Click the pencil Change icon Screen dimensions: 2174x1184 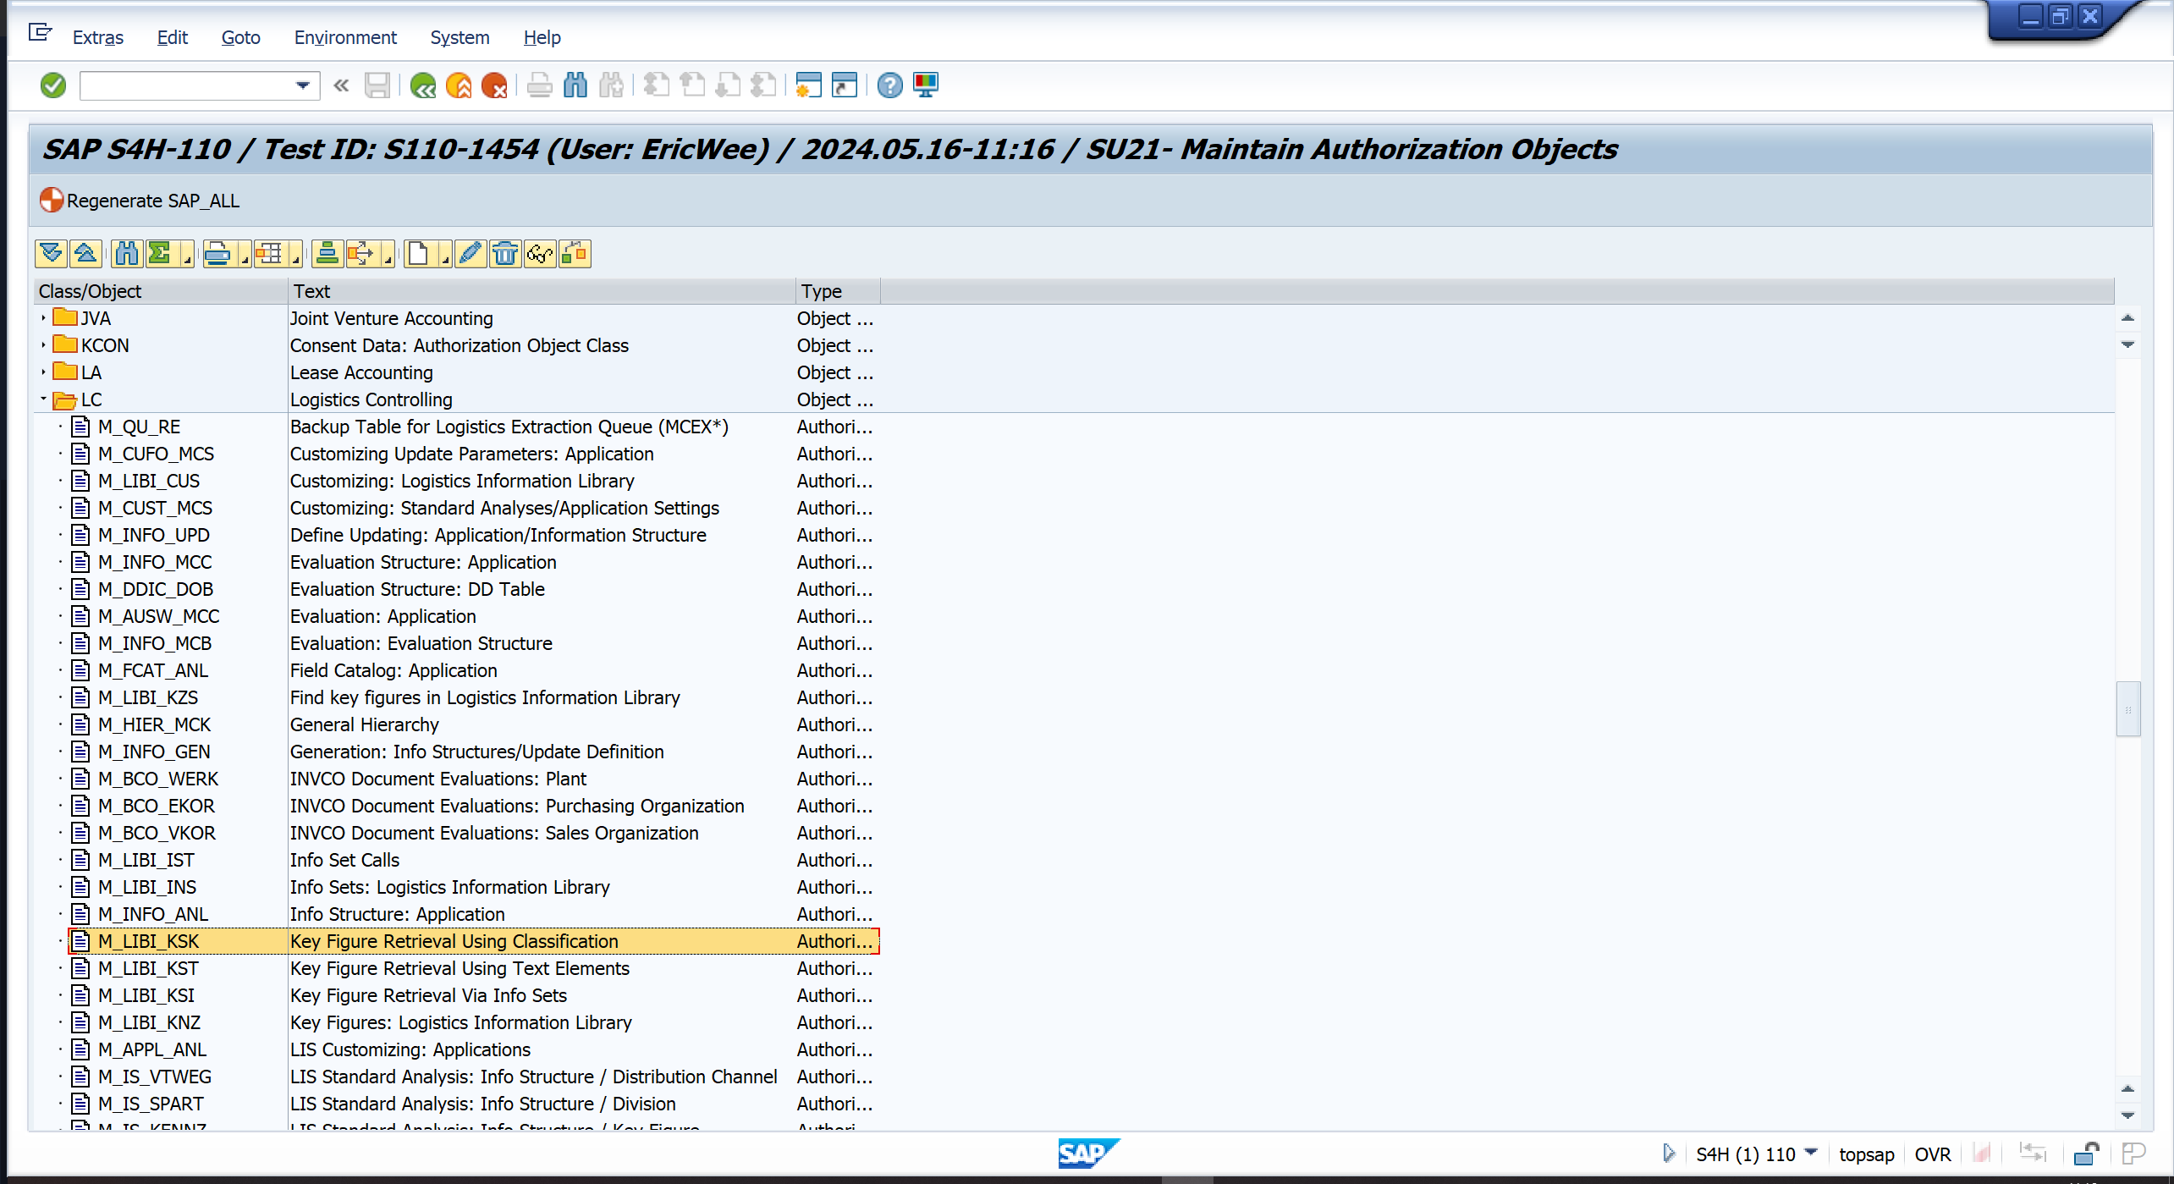coord(470,254)
